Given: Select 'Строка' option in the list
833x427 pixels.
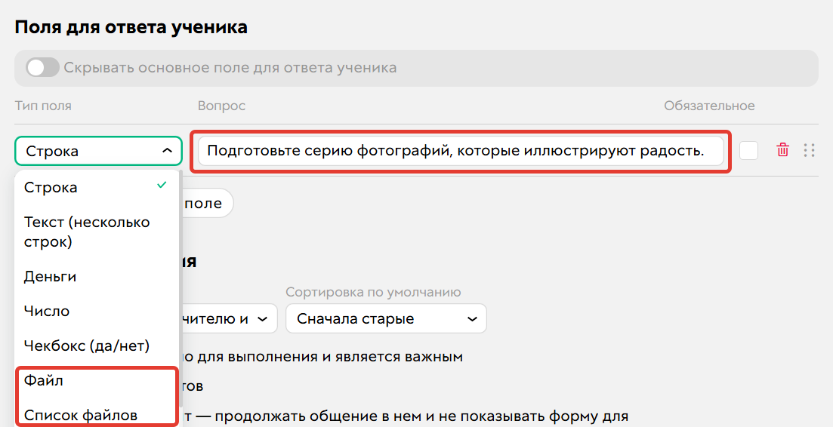Looking at the screenshot, I should (96, 187).
